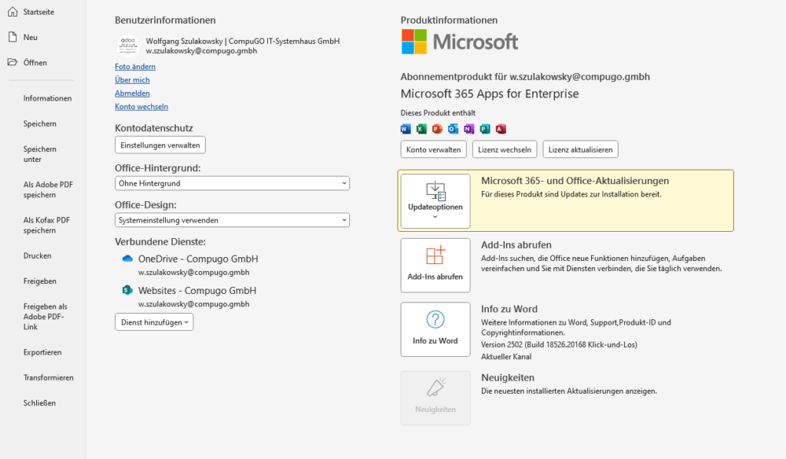Click the Neu new document icon
The width and height of the screenshot is (786, 459).
coord(12,37)
